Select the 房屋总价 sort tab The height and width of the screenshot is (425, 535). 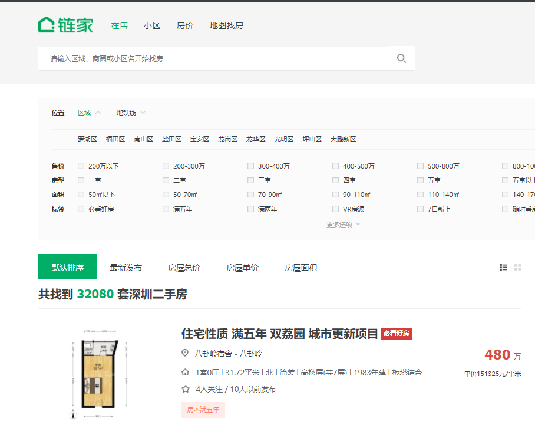point(184,268)
